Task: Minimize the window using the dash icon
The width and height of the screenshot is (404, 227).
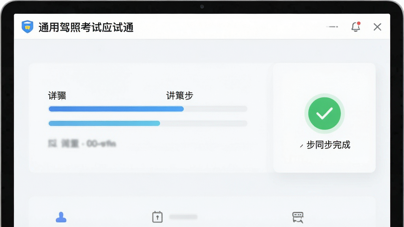Action: [x=332, y=27]
